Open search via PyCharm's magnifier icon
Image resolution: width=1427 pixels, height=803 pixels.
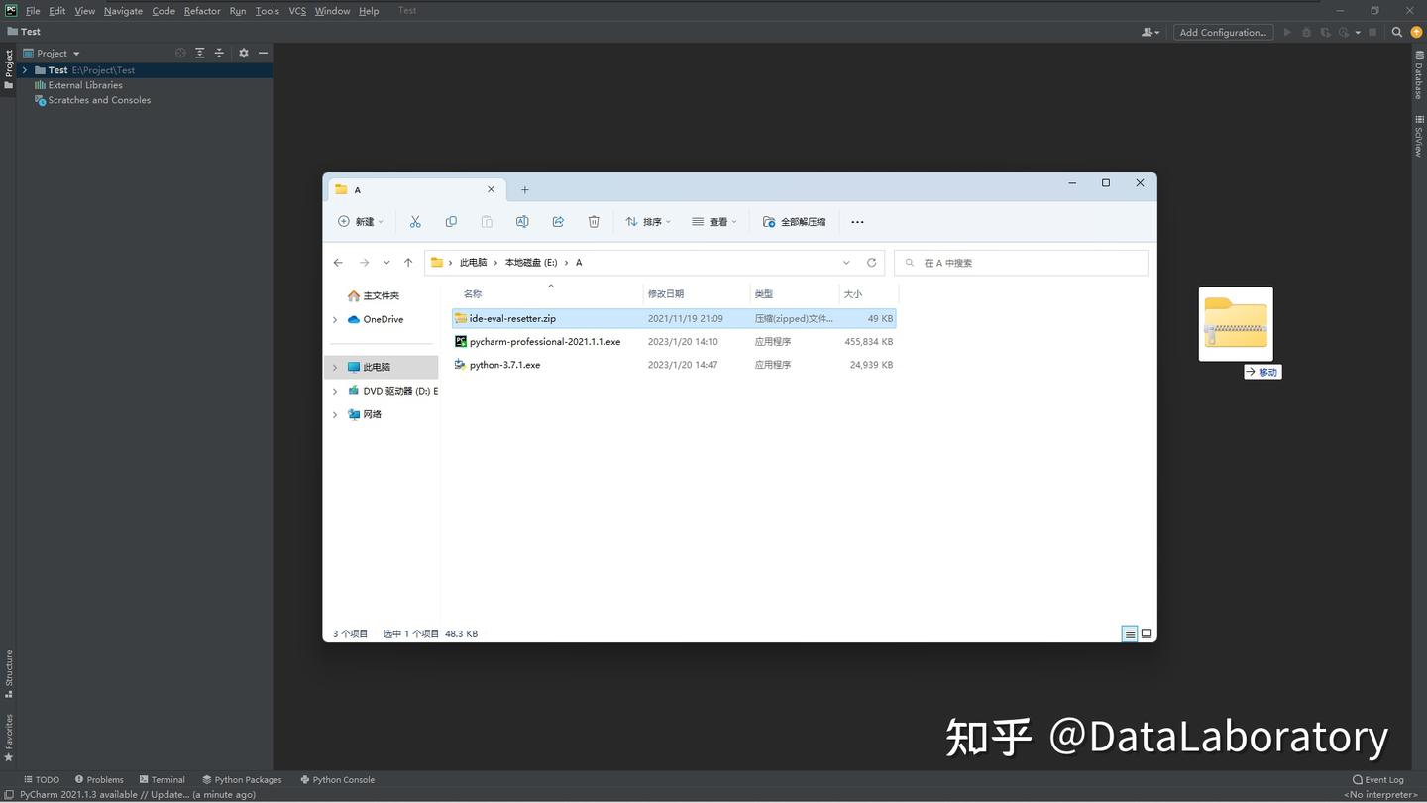(x=1396, y=32)
